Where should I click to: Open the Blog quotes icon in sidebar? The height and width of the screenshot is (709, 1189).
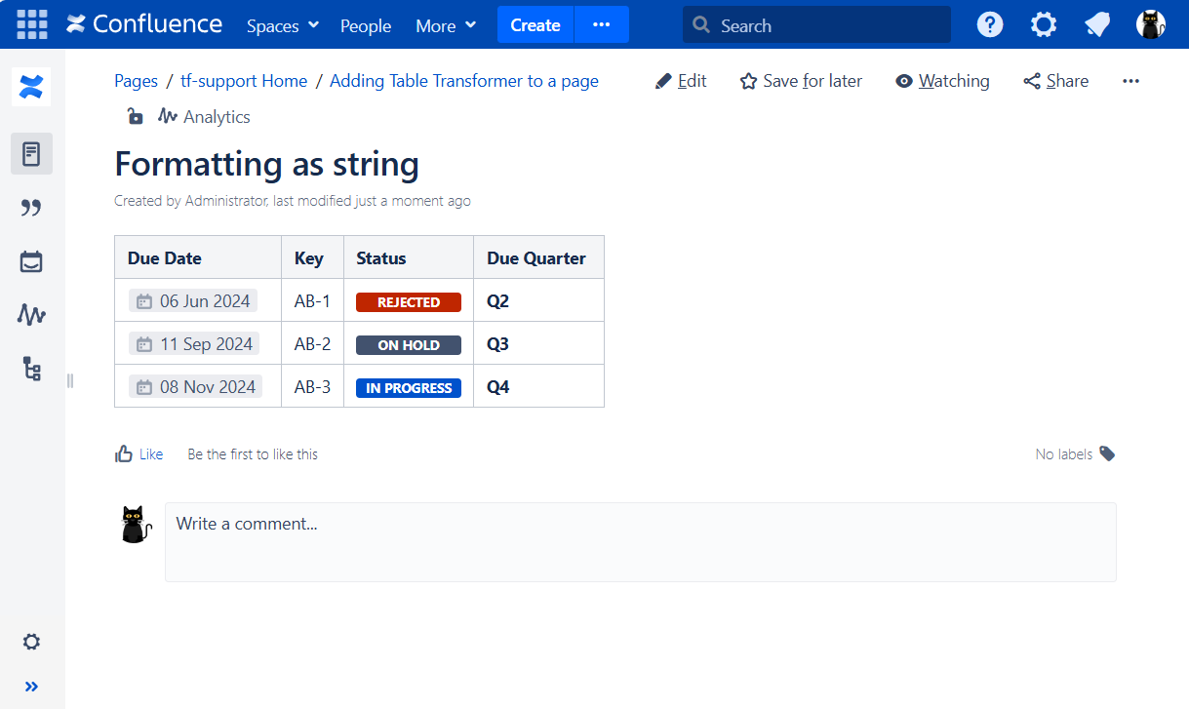31,208
